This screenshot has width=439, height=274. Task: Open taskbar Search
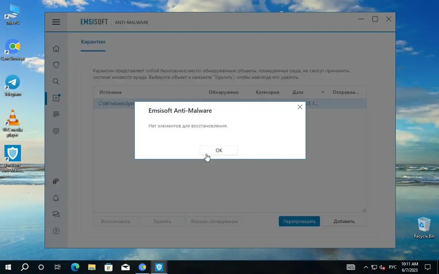click(x=25, y=267)
